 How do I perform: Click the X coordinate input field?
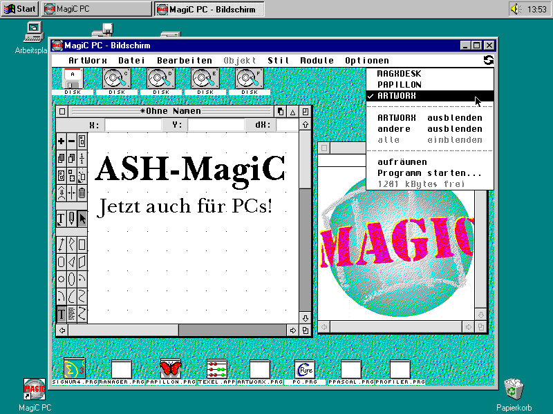coord(133,125)
